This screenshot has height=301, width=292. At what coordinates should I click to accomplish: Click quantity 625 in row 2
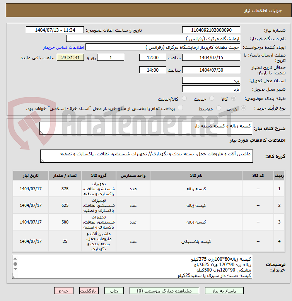(65, 205)
